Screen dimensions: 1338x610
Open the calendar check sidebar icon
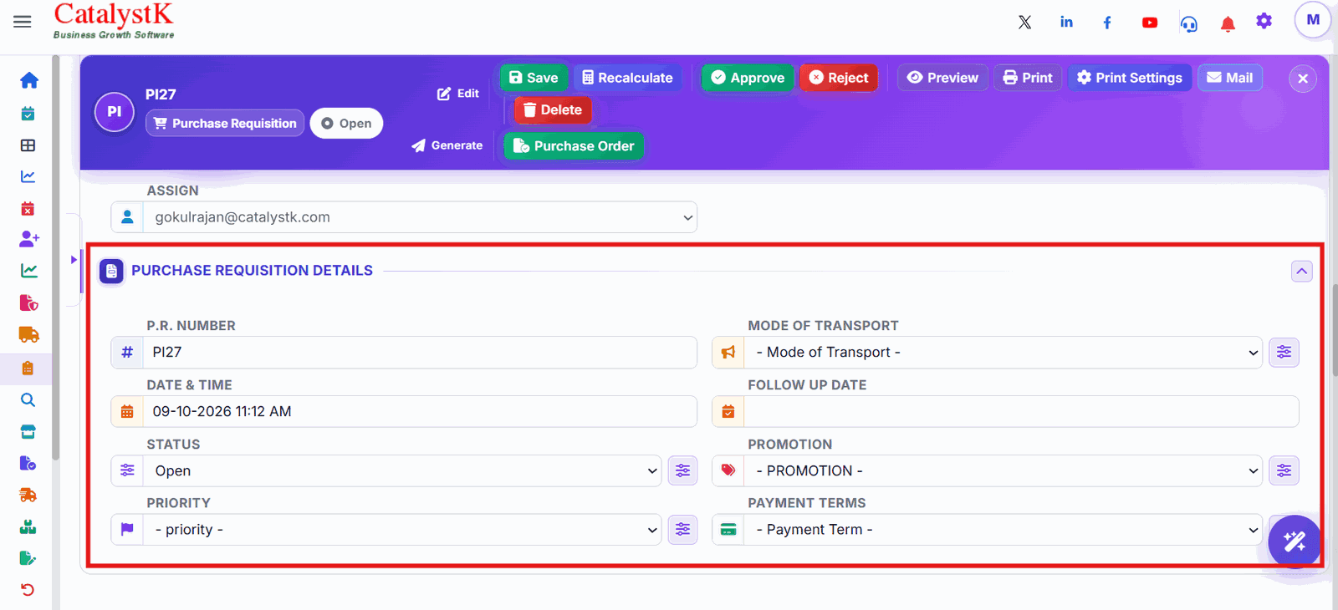pyautogui.click(x=28, y=113)
